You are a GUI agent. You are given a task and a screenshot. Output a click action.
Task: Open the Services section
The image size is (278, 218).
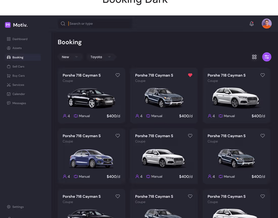click(18, 85)
